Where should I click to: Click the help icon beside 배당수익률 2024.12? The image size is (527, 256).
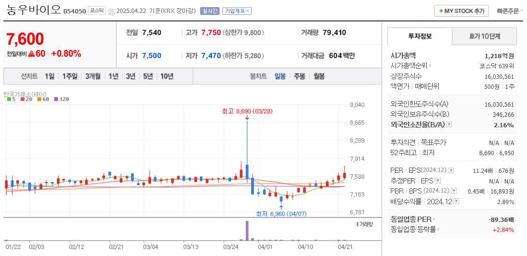pos(456,201)
